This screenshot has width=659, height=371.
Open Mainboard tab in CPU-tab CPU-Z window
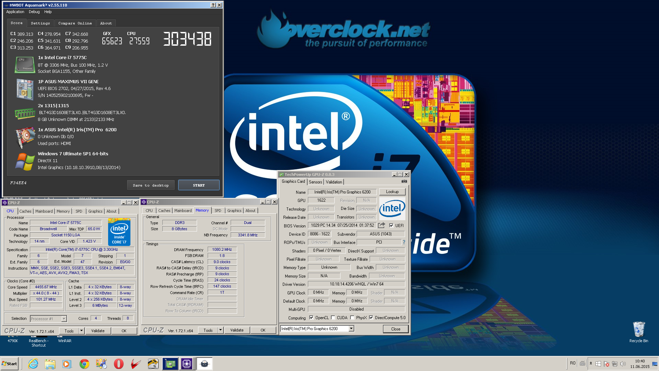[44, 211]
